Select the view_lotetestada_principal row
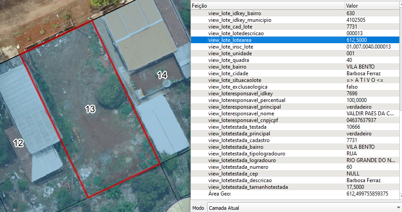The height and width of the screenshot is (212, 402). coord(295,134)
